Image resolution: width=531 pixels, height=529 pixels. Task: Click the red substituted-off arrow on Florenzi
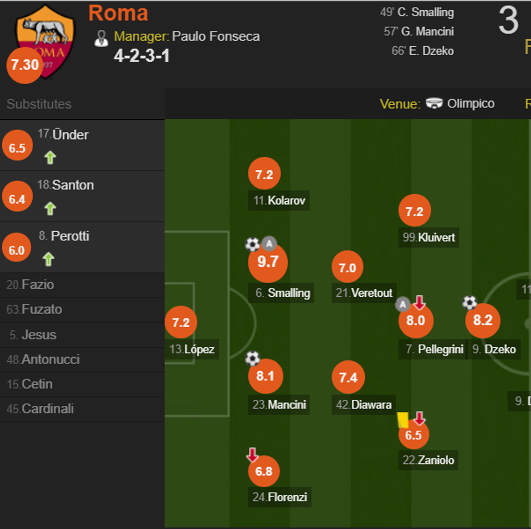pos(252,455)
